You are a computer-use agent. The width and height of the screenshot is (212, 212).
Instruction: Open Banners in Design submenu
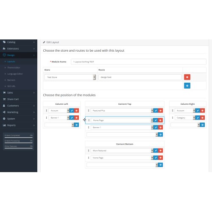click(11, 80)
